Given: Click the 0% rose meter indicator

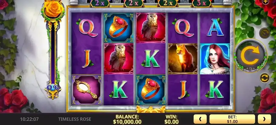Looking at the screenshot, I should (x=53, y=88).
